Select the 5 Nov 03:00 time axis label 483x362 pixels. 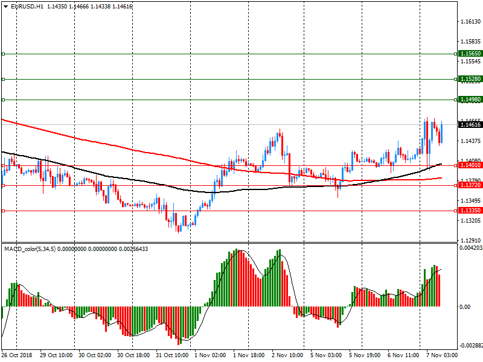tap(327, 356)
